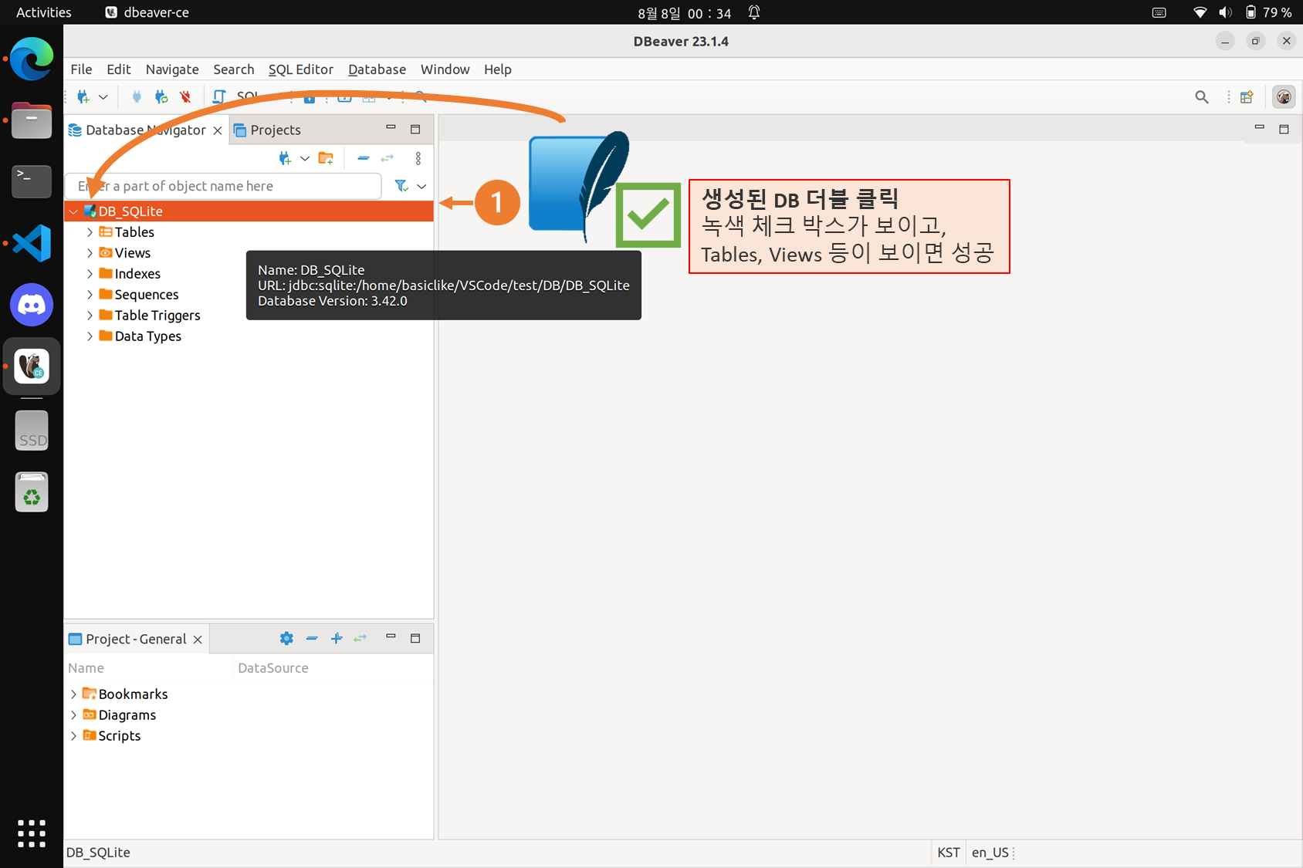This screenshot has height=868, width=1303.
Task: Click the object name filter input field
Action: click(223, 186)
